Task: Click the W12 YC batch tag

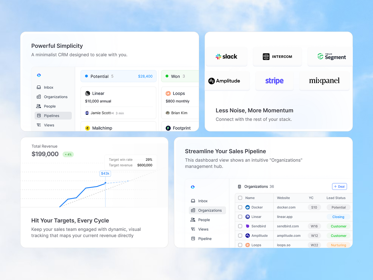Action: click(x=314, y=236)
